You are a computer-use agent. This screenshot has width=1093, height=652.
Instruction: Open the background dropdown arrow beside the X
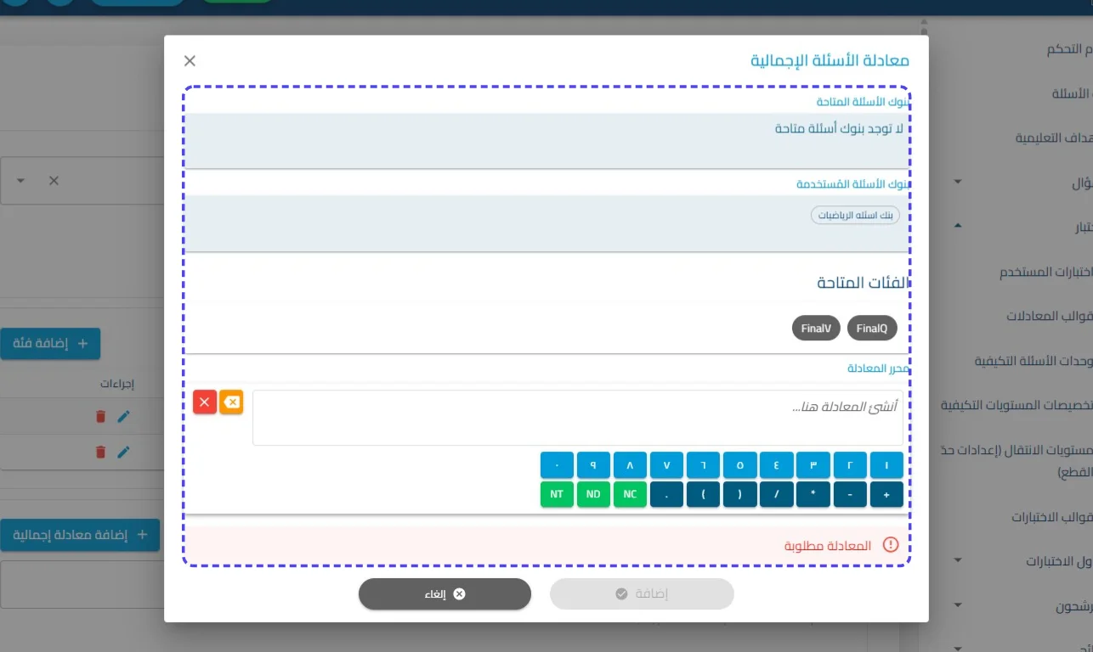coord(20,180)
